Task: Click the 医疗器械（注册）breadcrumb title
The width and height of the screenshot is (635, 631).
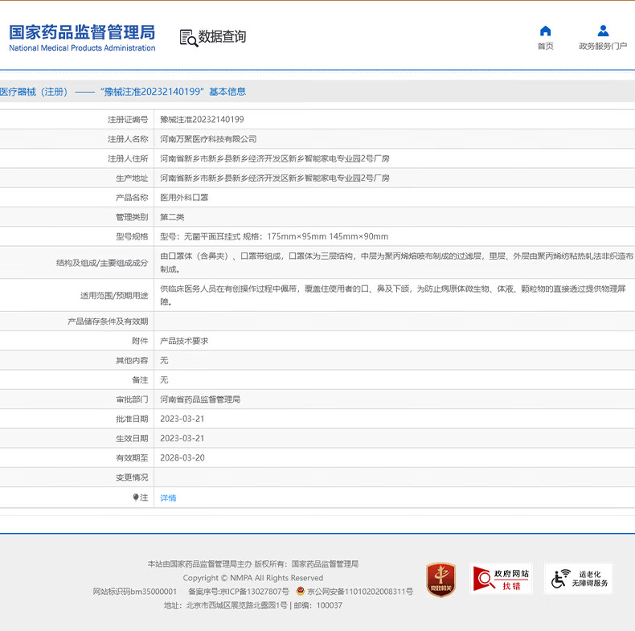Action: tap(34, 92)
